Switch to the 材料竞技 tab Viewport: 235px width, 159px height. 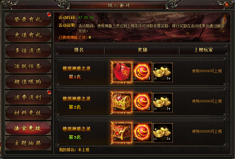(28, 113)
